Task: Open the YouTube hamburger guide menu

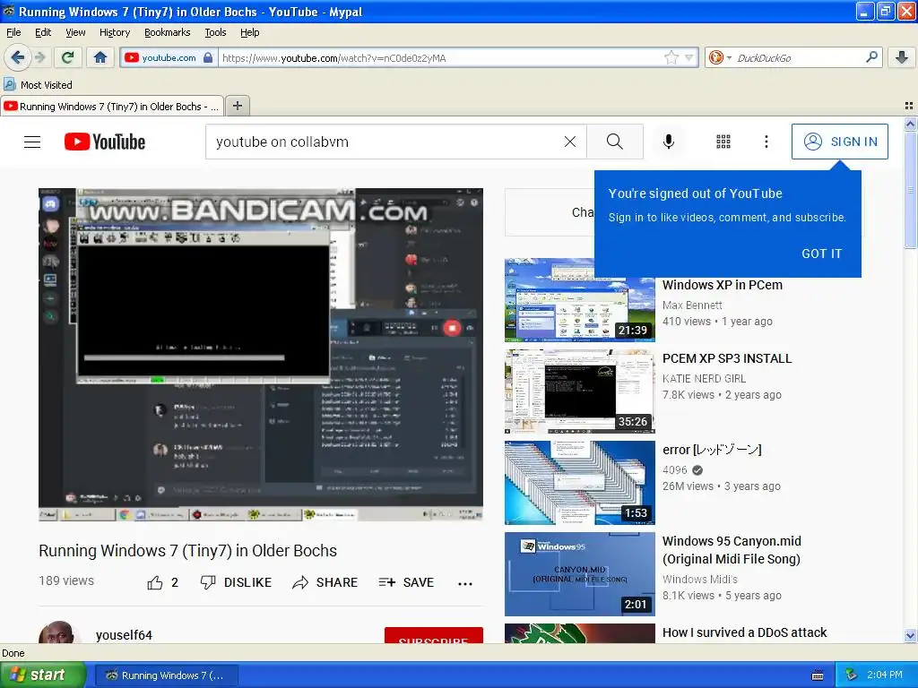Action: click(32, 142)
